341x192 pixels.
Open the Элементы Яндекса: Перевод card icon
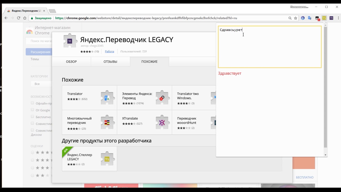[162, 98]
